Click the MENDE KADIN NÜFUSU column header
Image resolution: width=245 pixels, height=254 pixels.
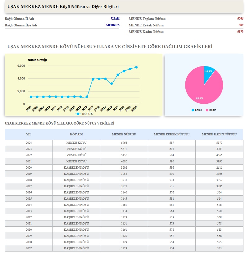[219, 134]
